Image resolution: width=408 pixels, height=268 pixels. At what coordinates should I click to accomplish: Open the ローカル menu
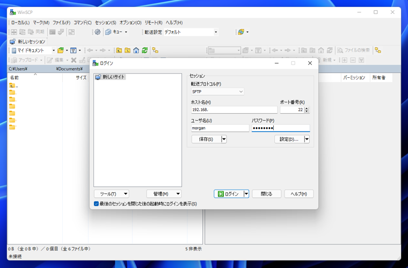[20, 23]
